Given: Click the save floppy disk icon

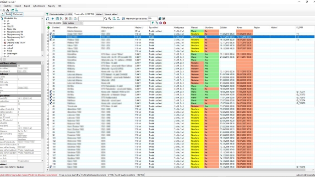Looking at the screenshot, I should (164, 19).
